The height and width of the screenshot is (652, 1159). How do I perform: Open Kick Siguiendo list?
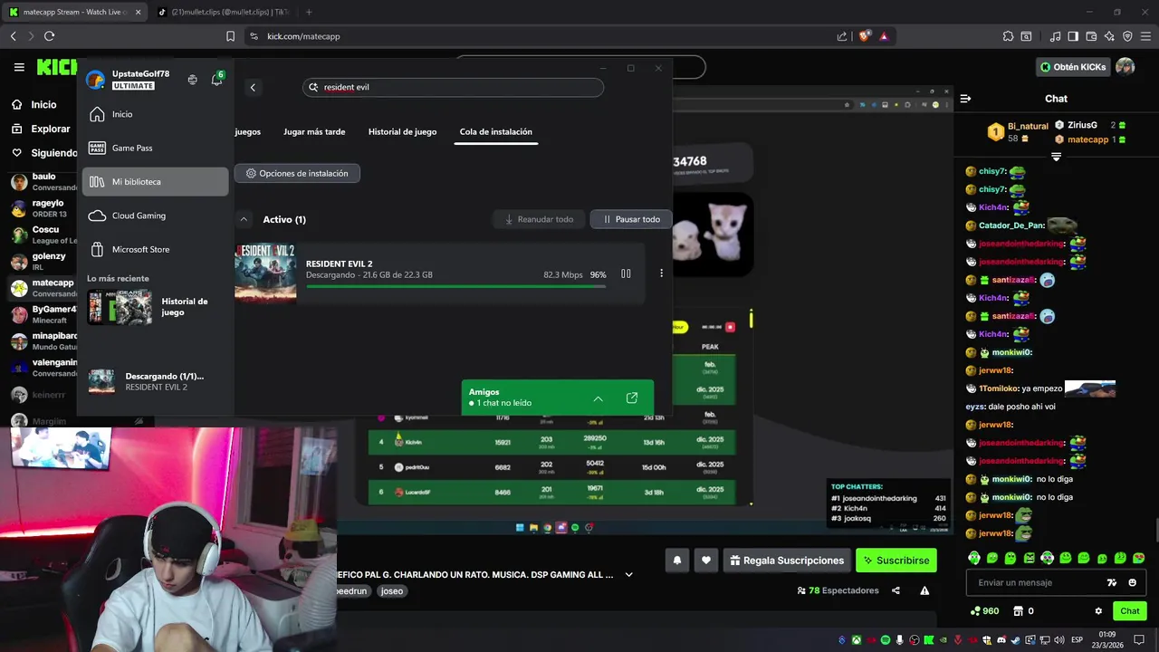coord(44,153)
